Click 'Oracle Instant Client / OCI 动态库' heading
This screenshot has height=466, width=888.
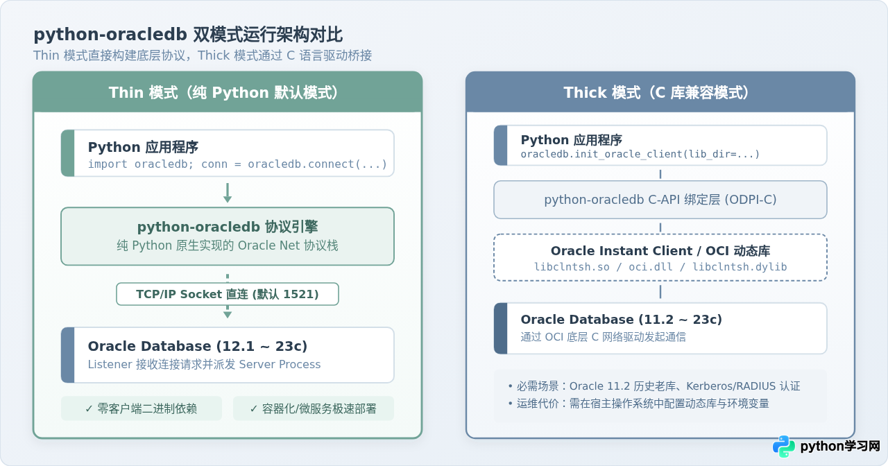click(x=660, y=251)
